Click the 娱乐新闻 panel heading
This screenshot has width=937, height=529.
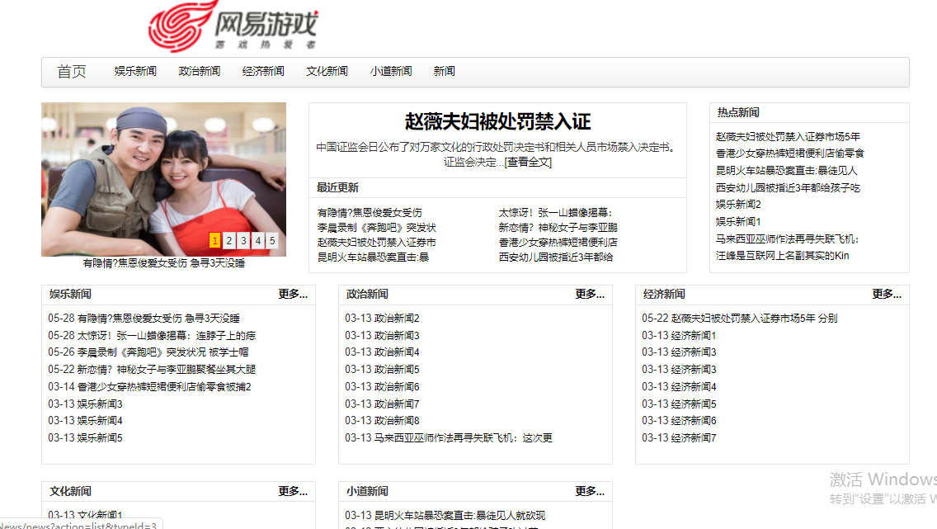70,294
